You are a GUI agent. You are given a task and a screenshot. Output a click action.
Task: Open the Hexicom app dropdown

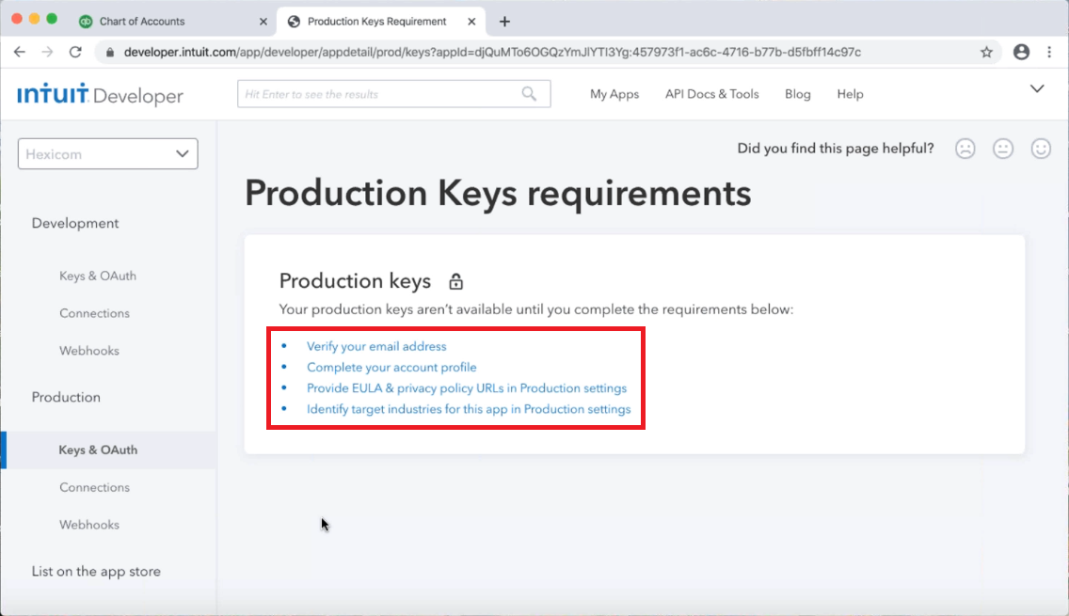click(107, 154)
